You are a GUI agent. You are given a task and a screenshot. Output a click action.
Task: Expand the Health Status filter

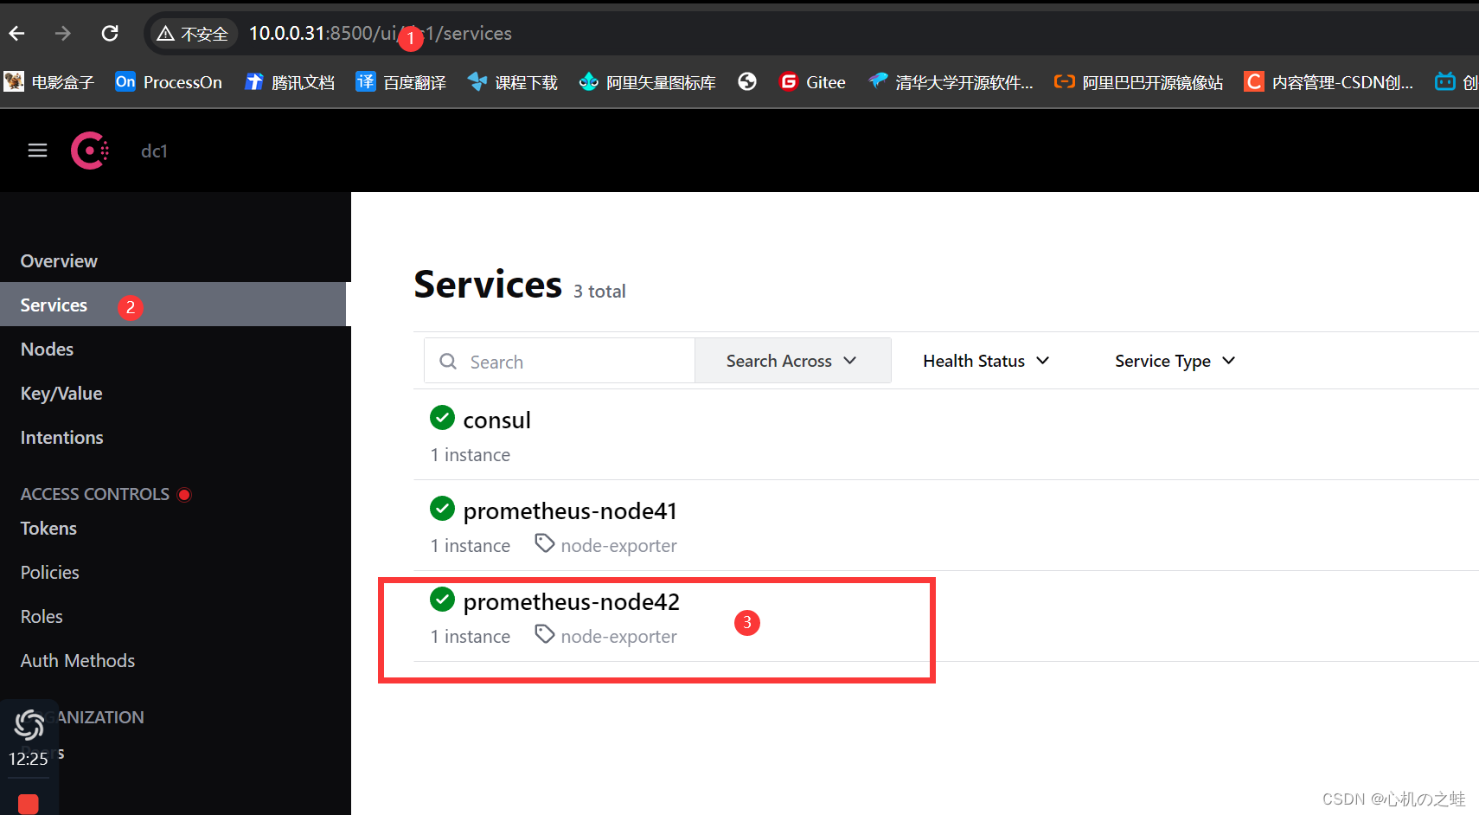(986, 361)
